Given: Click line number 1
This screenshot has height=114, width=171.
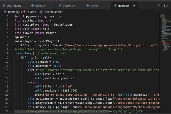Looking at the screenshot, I should click(x=8, y=16).
